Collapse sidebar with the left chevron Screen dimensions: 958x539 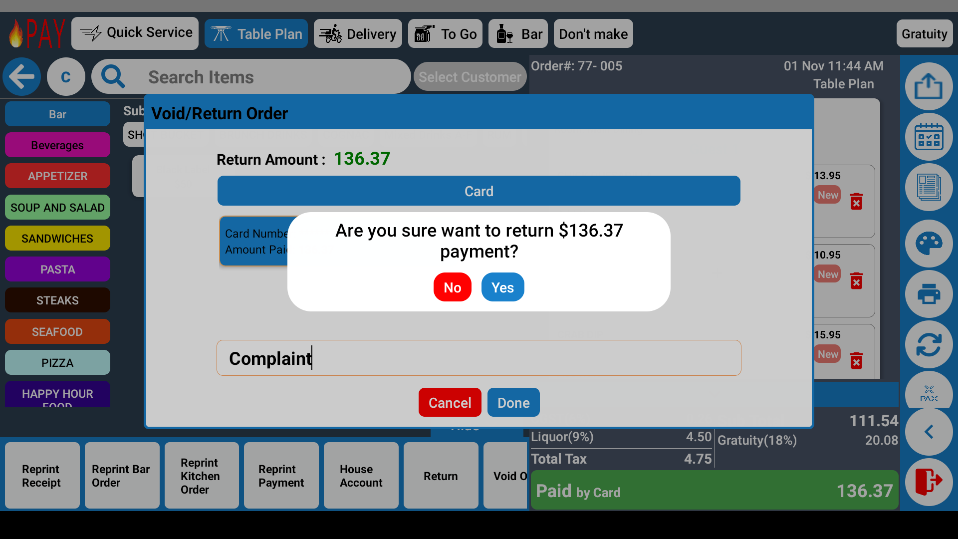pos(929,432)
